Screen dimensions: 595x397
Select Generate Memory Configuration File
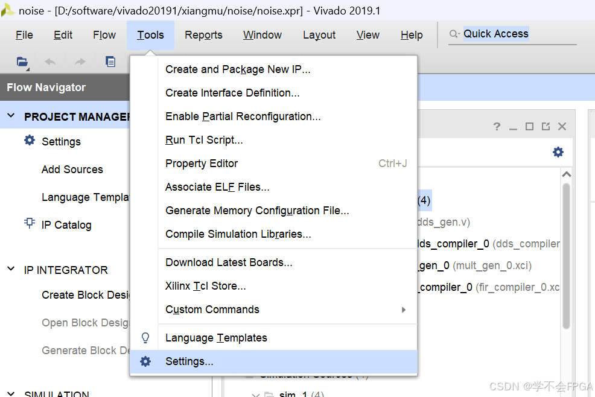click(x=273, y=211)
